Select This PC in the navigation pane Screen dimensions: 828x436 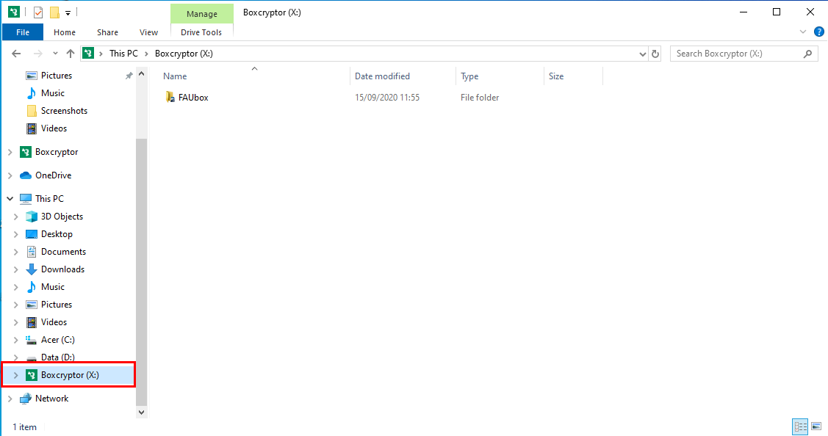(49, 199)
